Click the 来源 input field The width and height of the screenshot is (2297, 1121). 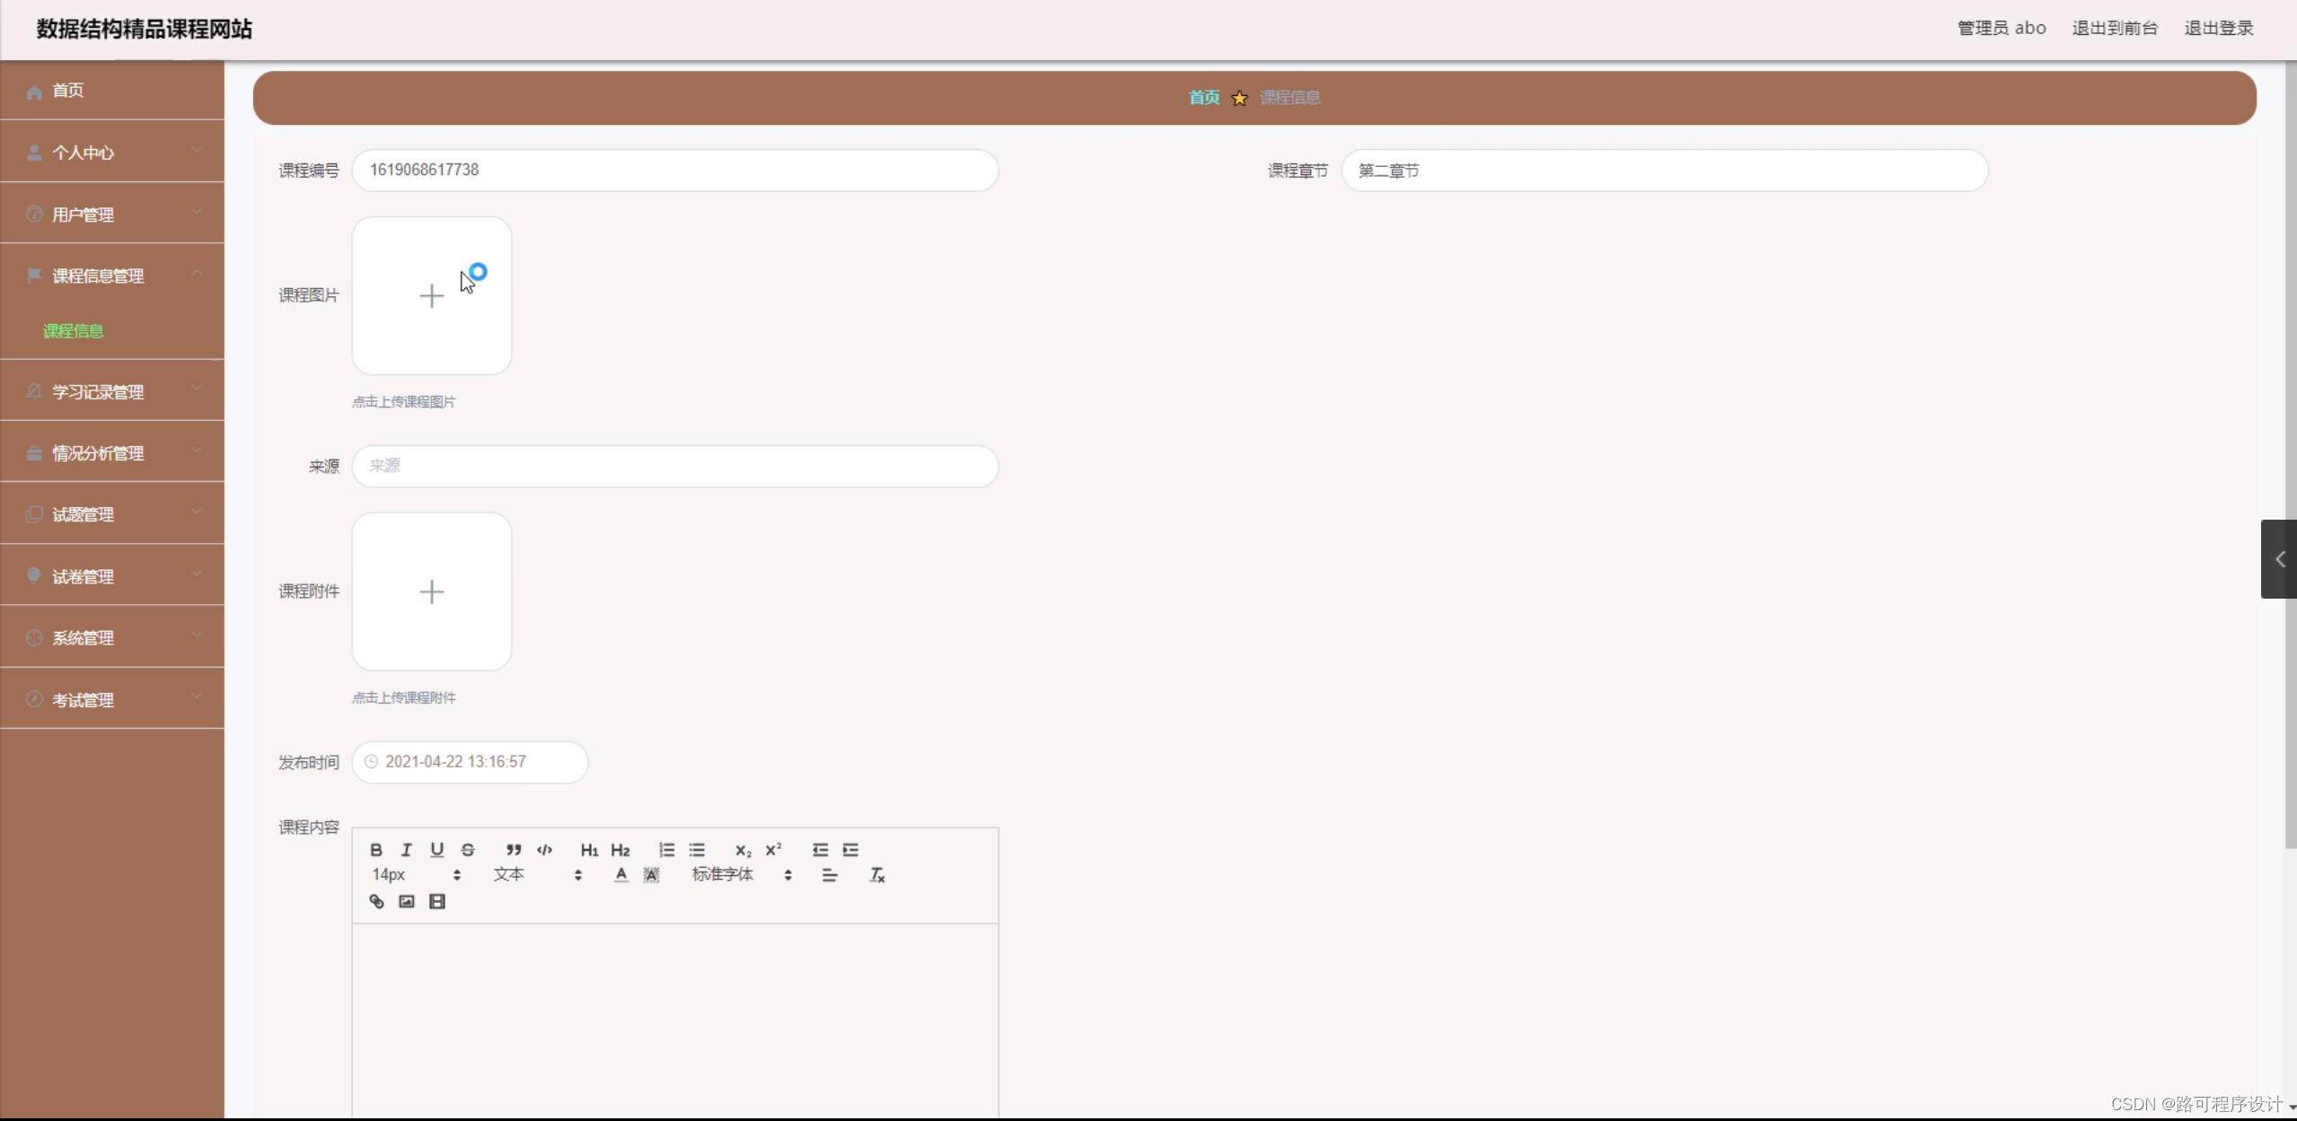click(674, 466)
